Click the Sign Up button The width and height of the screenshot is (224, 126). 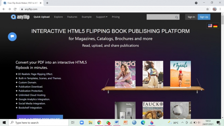click(x=204, y=17)
